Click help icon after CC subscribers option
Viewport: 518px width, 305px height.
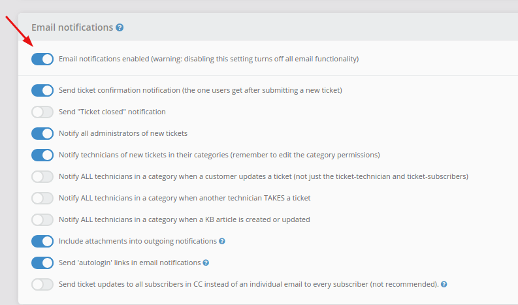[444, 284]
